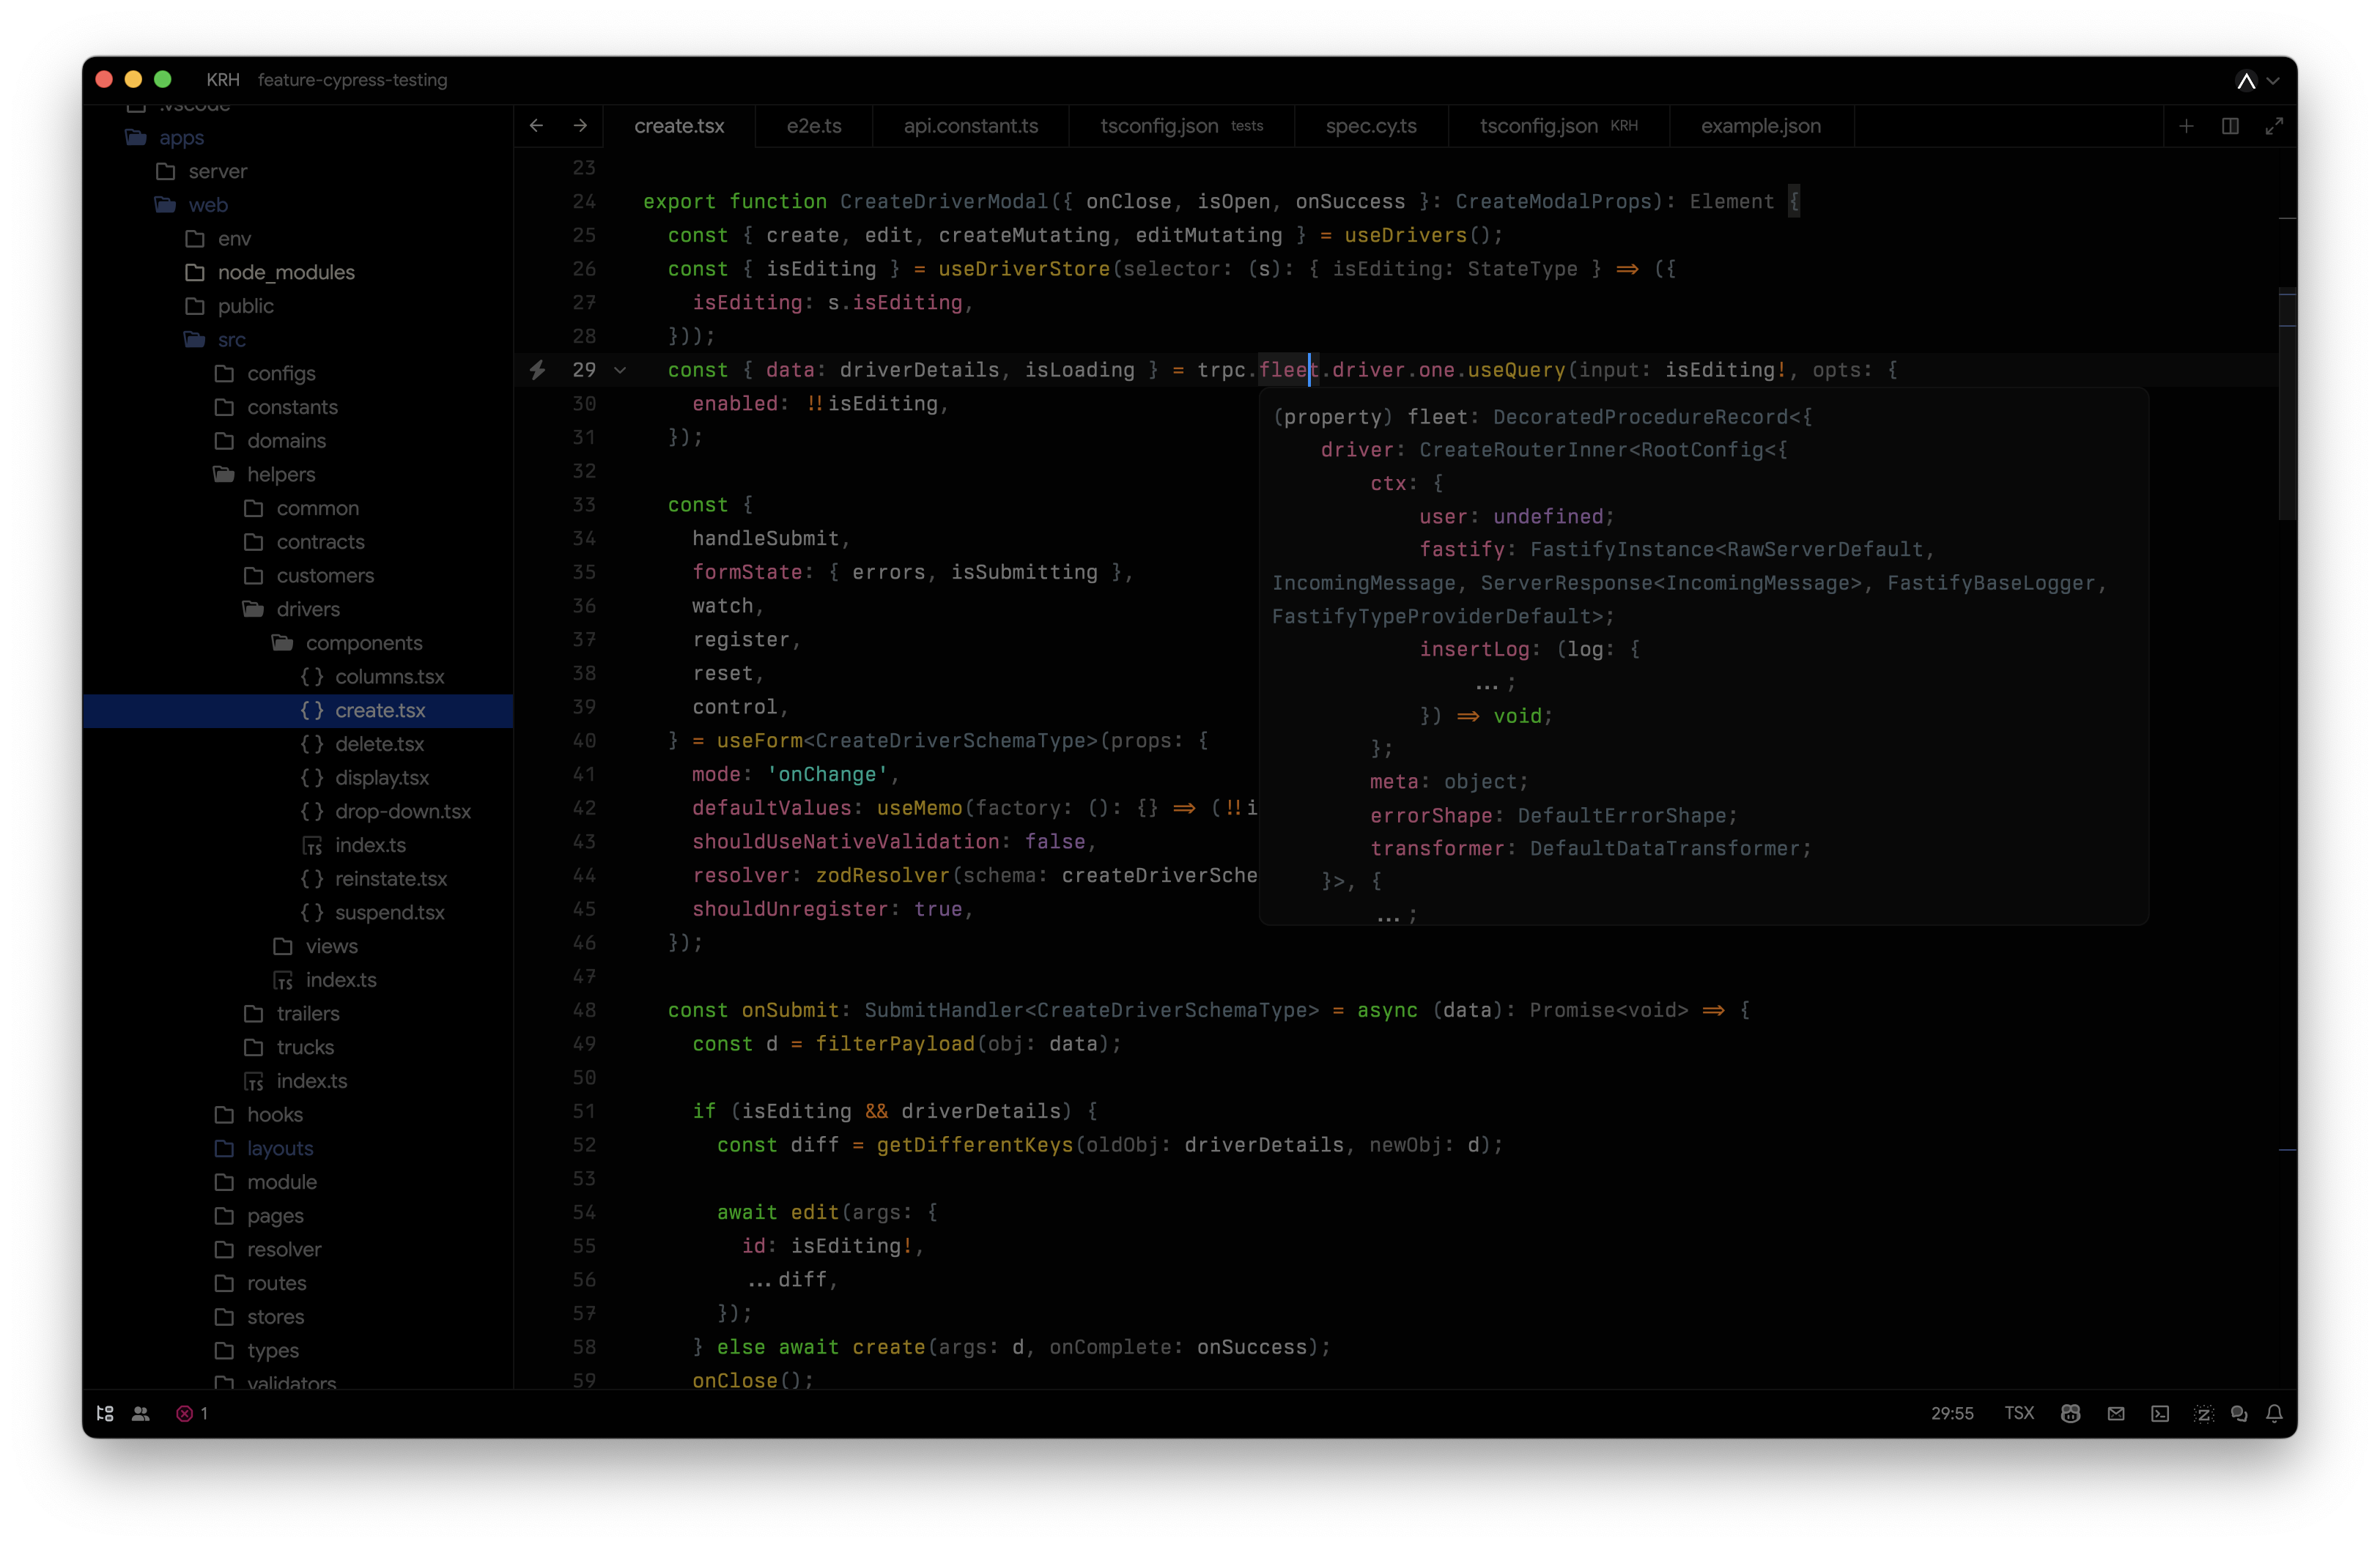The height and width of the screenshot is (1547, 2380).
Task: Switch to the example.json tab
Action: (x=1760, y=126)
